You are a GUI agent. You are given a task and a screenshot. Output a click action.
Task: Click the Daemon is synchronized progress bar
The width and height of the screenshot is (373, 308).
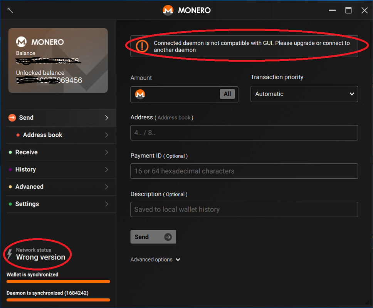58,300
